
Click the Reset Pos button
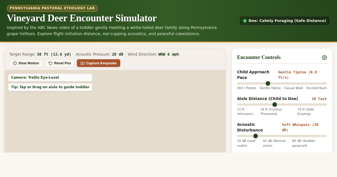pos(60,63)
